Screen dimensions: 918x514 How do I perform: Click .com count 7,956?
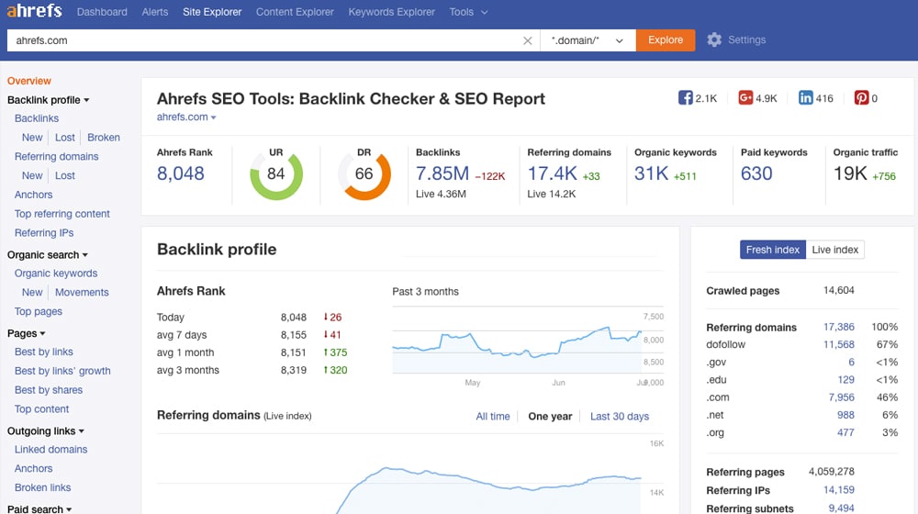point(841,397)
